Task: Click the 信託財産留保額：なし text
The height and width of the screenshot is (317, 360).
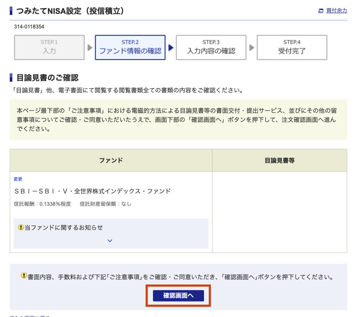Action: pos(105,204)
